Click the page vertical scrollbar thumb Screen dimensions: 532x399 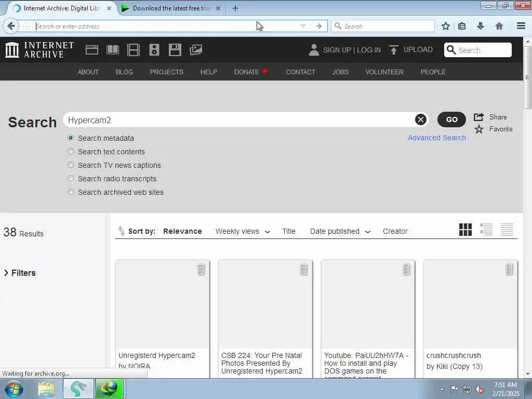(x=527, y=78)
